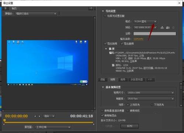Click the Delete Preset trash icon
This screenshot has height=133, width=184.
(x=173, y=28)
